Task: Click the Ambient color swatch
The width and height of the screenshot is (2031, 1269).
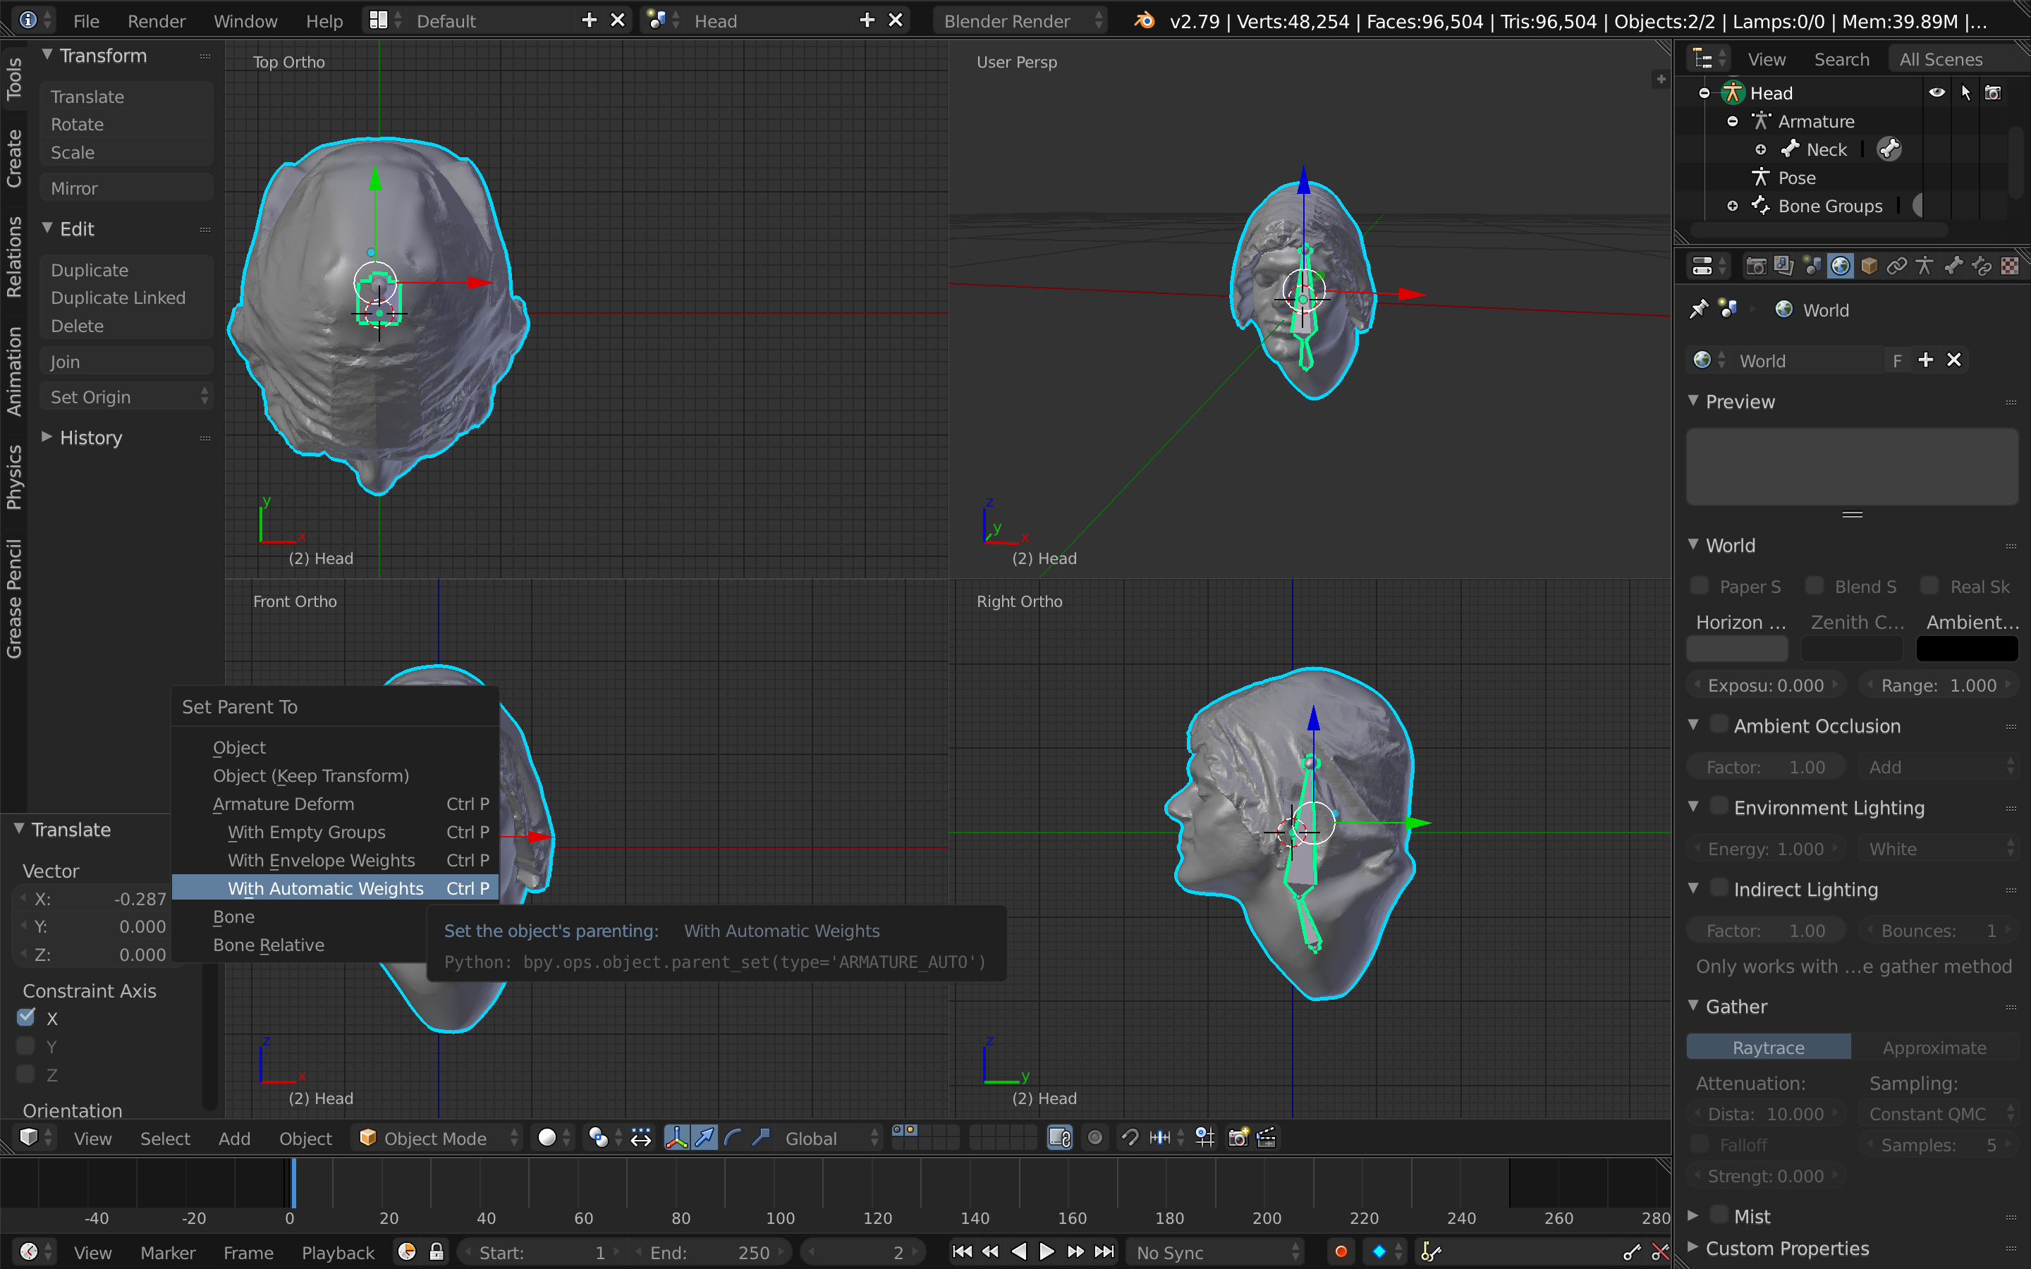Action: 1968,648
